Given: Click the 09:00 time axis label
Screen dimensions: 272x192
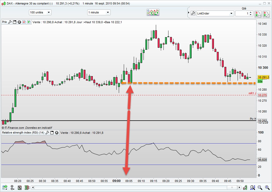Looking at the screenshot, I should pos(116,181).
